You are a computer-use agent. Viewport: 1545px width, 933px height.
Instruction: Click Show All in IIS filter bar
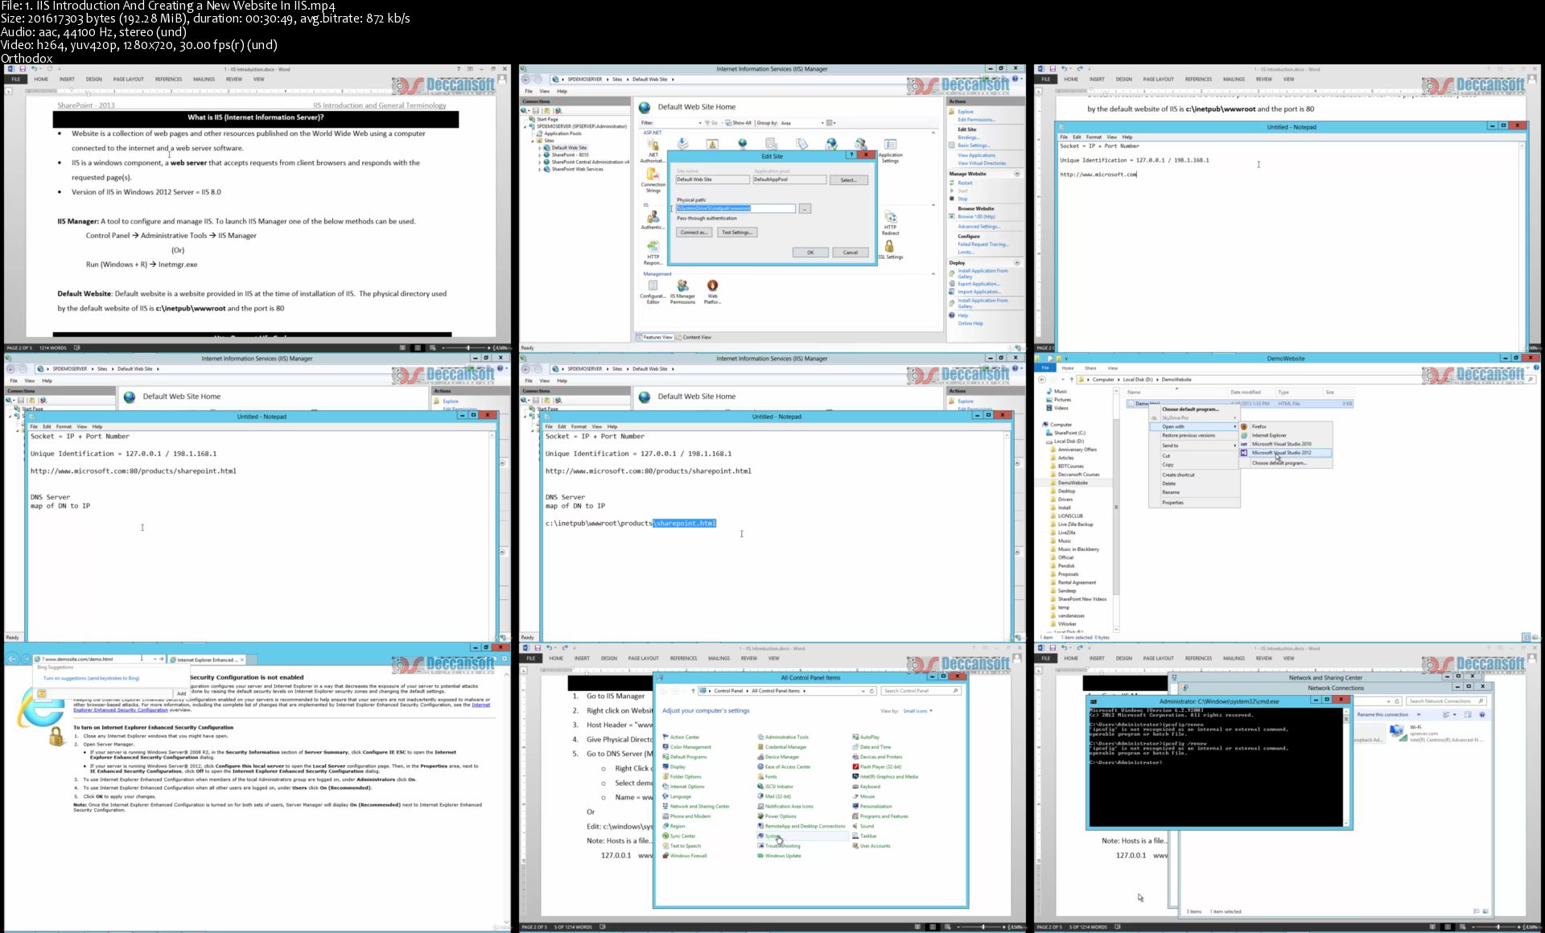[x=739, y=123]
